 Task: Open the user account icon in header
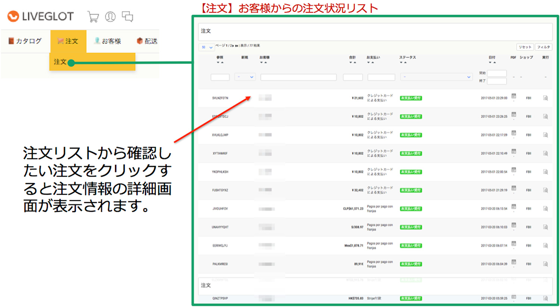pyautogui.click(x=110, y=17)
